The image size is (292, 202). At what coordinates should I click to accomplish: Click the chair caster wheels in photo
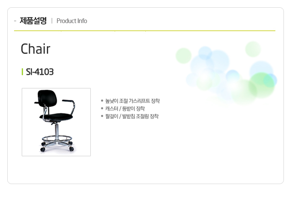(57, 147)
